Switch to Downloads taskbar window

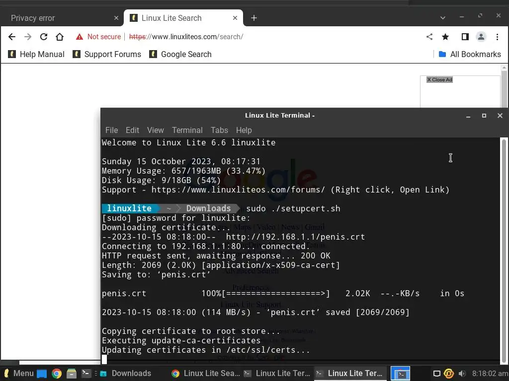(126, 373)
